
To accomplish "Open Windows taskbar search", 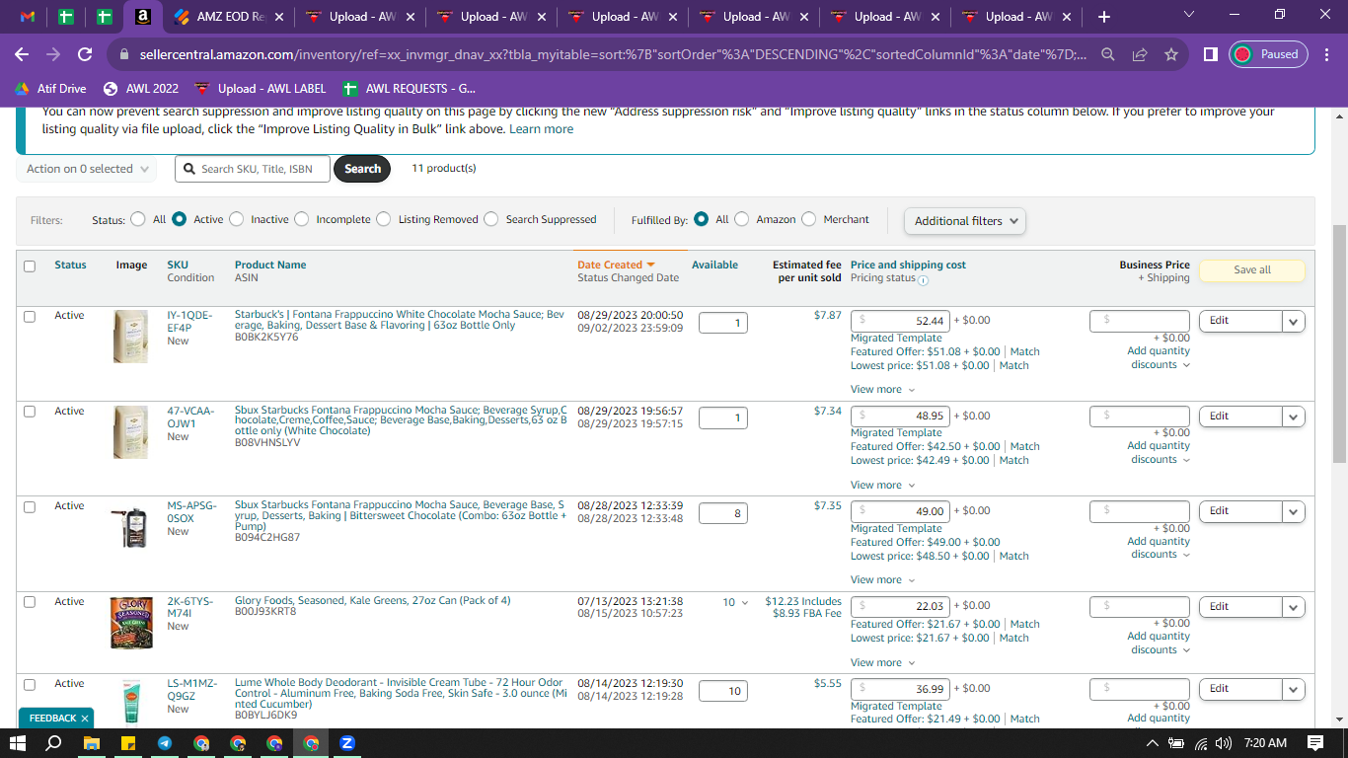I will point(55,743).
